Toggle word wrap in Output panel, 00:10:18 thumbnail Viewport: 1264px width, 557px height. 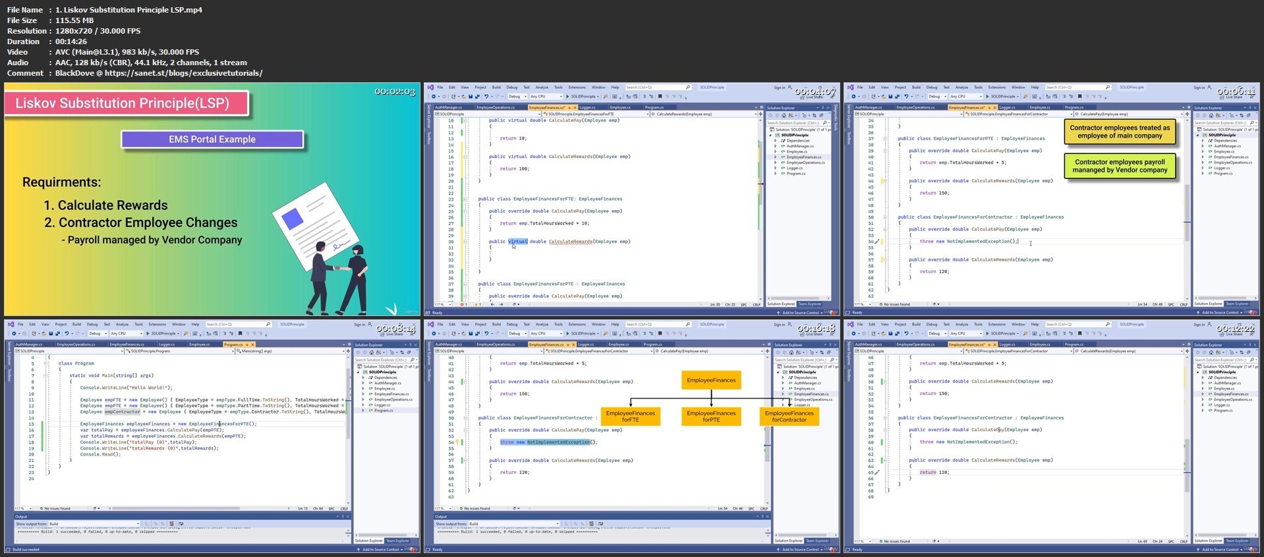pyautogui.click(x=600, y=524)
